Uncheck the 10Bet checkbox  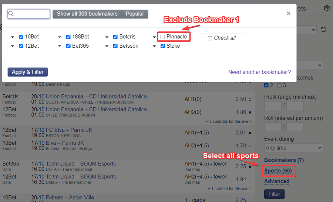21,37
